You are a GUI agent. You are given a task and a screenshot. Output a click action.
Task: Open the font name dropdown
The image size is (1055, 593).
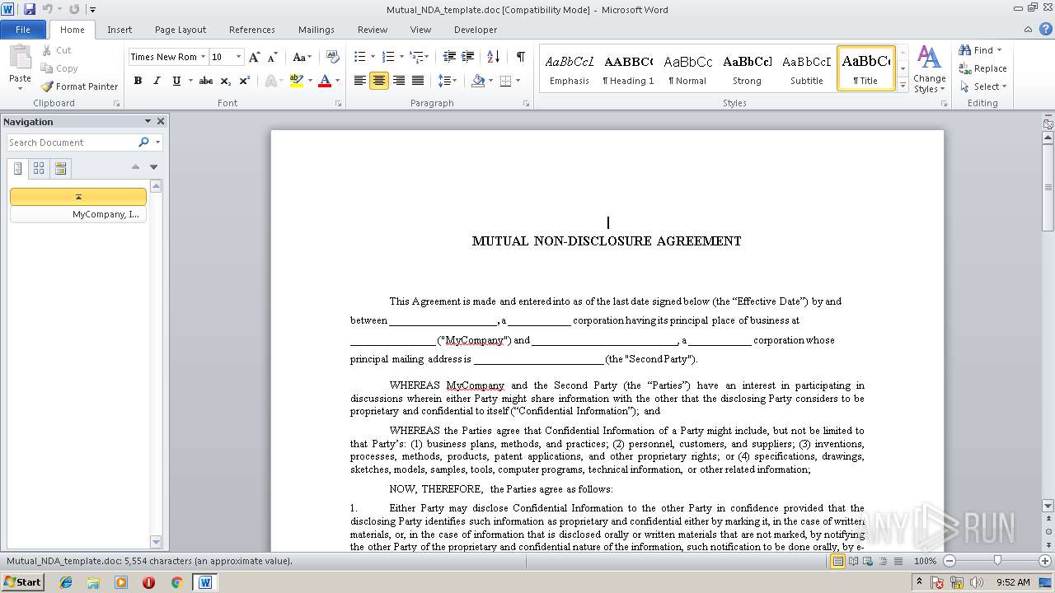tap(203, 57)
